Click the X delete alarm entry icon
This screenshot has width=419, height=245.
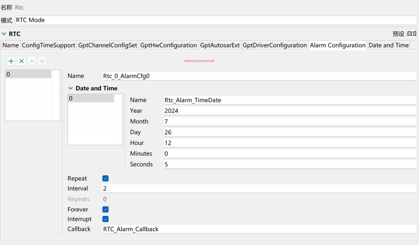click(22, 61)
